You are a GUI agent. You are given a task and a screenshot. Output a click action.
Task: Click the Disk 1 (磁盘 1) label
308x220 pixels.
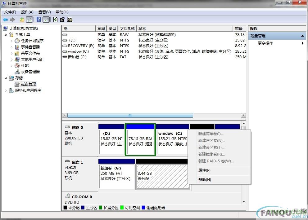[x=77, y=162]
